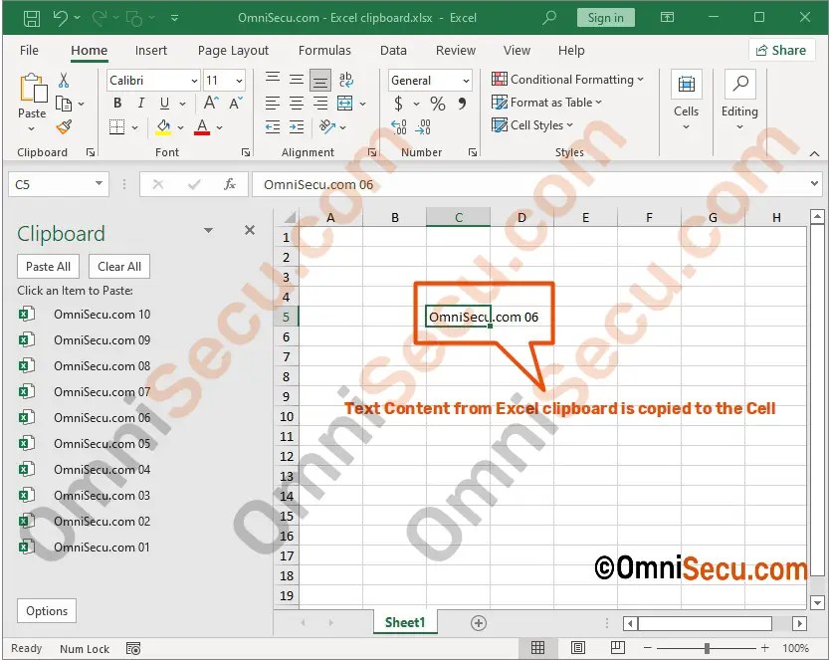
Task: Toggle Italic formatting
Action: (x=140, y=104)
